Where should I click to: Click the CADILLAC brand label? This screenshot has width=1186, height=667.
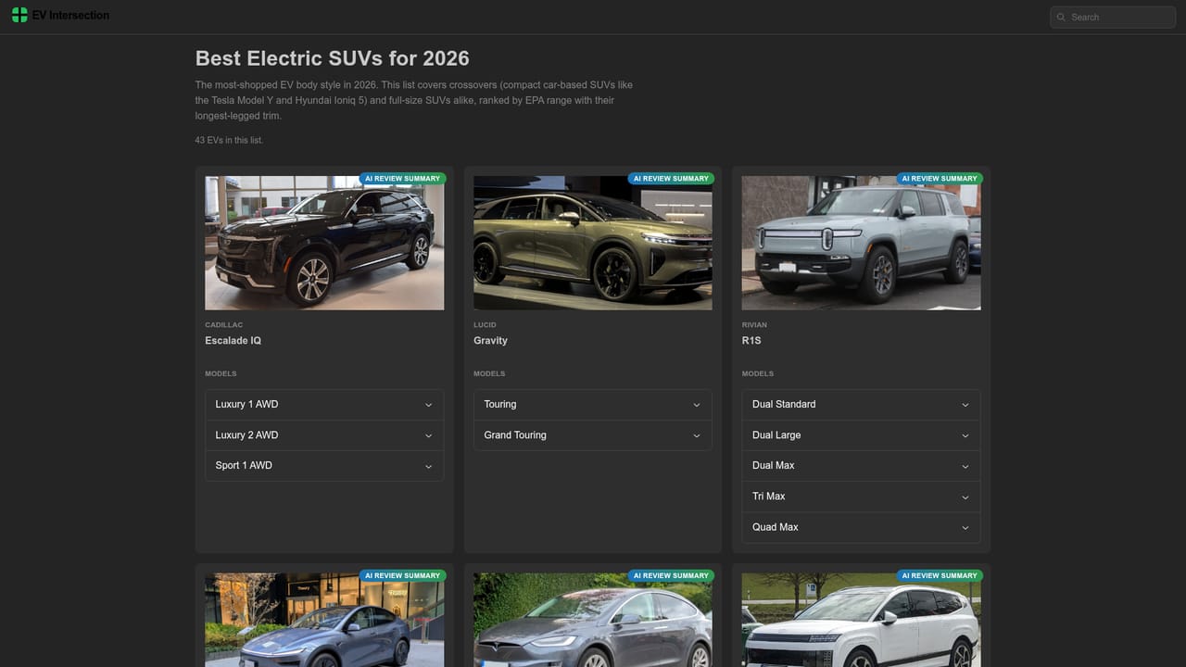[x=224, y=325]
